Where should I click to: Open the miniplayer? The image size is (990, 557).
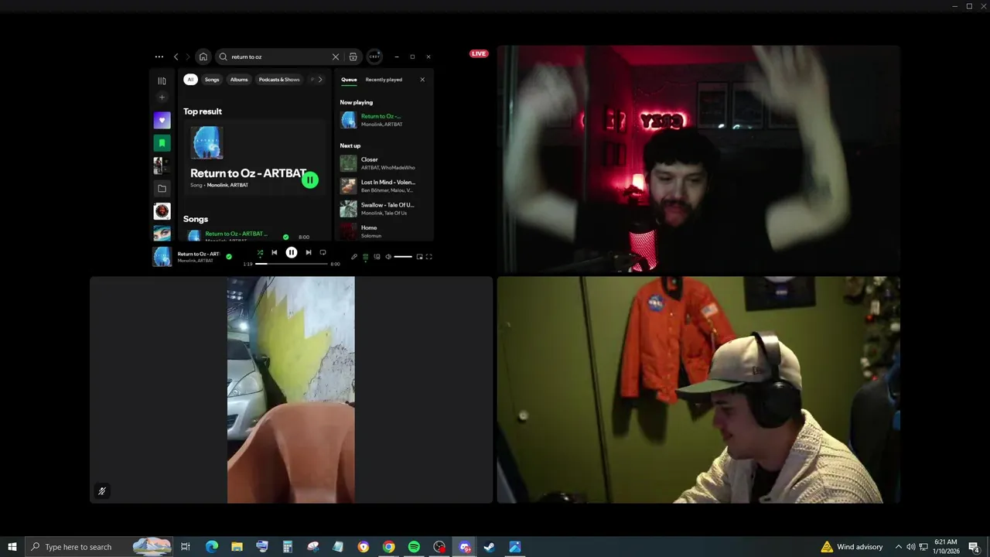coord(420,257)
